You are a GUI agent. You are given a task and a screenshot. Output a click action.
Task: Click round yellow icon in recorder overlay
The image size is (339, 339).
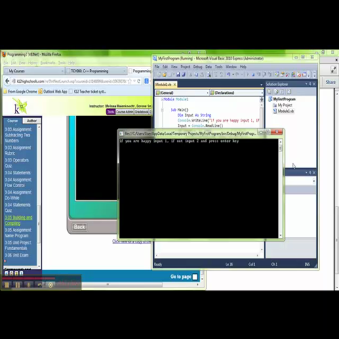(51, 285)
